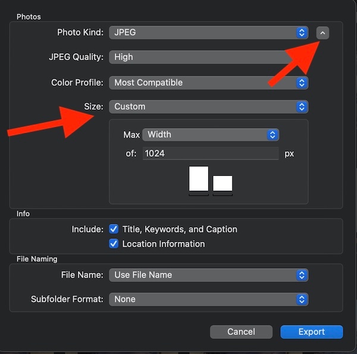Click the small landscape size preview icon
The width and height of the screenshot is (357, 354).
pyautogui.click(x=223, y=184)
